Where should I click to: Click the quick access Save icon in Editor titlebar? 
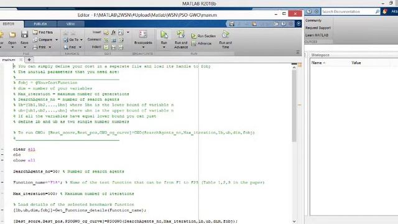click(x=231, y=24)
